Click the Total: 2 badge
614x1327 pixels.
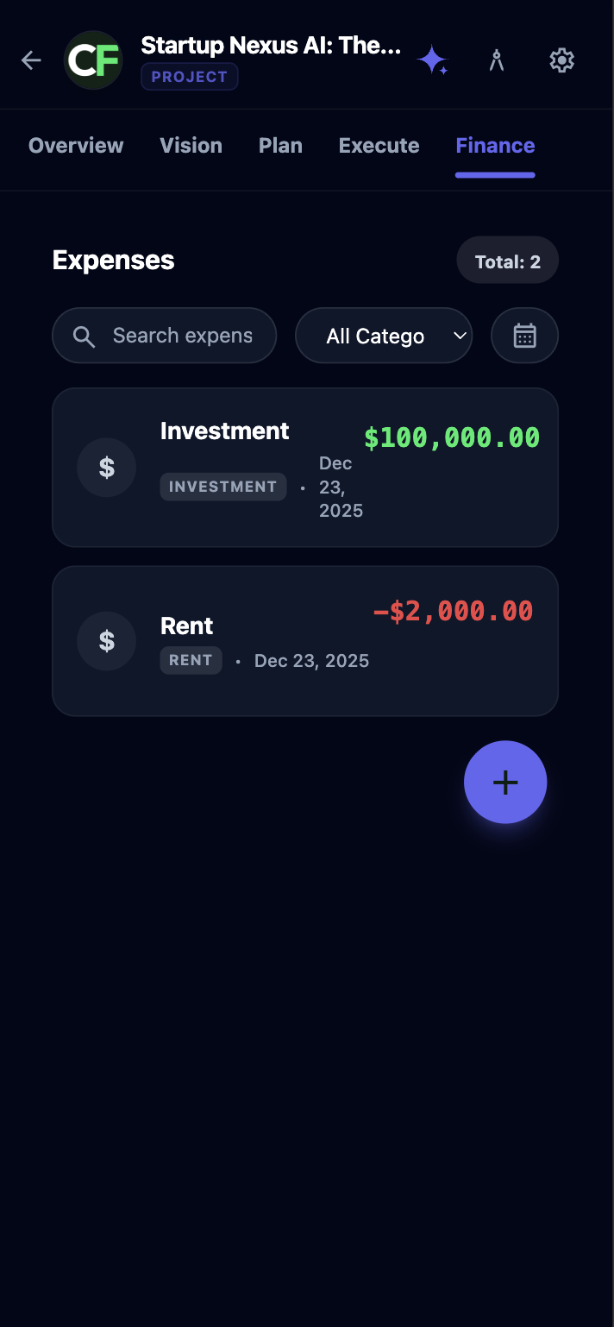click(x=507, y=261)
